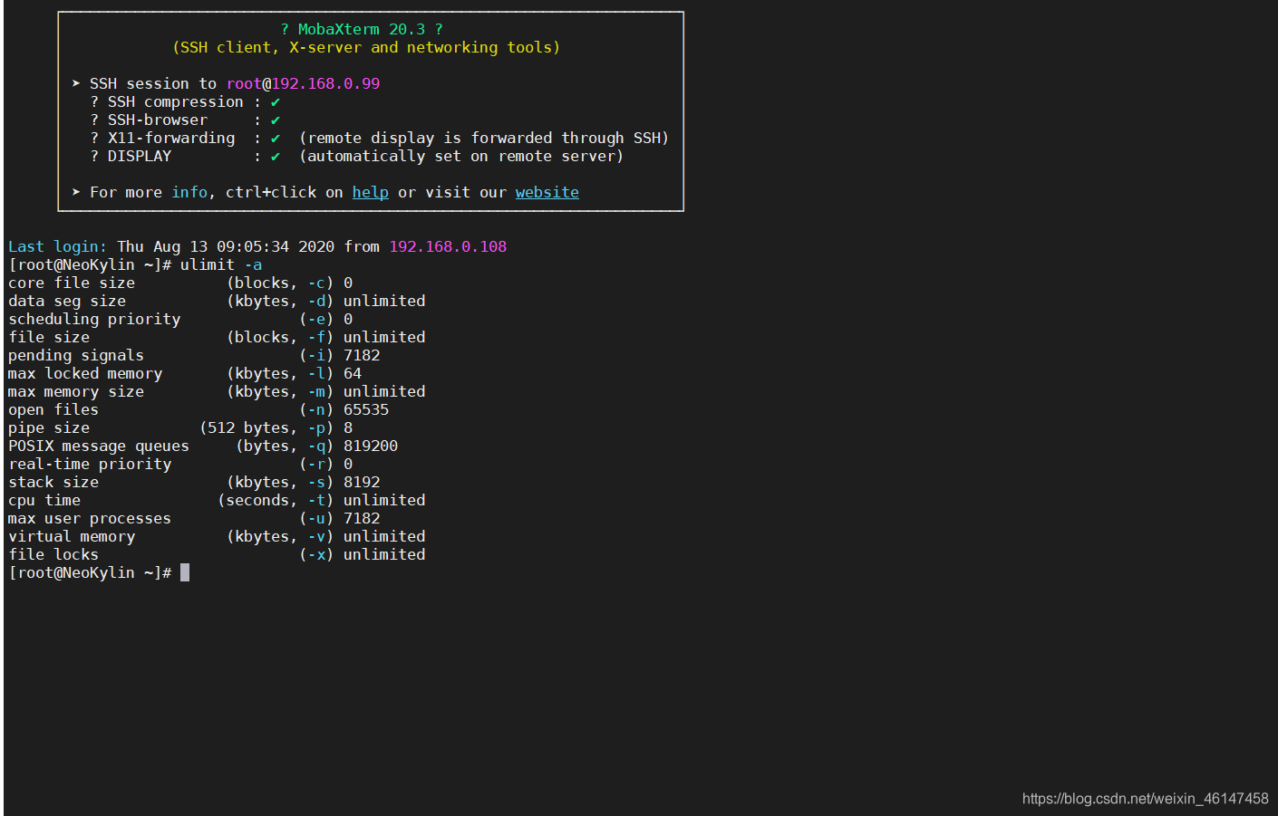
Task: Click the 'open files' value 65535
Action: [x=366, y=409]
